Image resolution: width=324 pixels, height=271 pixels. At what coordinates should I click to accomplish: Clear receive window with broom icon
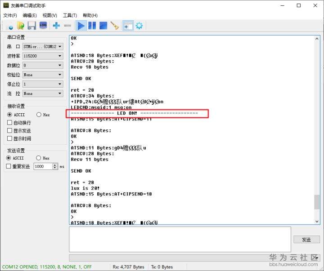[114, 26]
